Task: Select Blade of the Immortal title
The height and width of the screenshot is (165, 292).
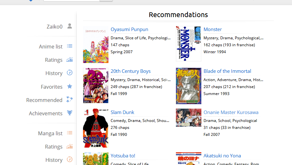Action: [227, 71]
